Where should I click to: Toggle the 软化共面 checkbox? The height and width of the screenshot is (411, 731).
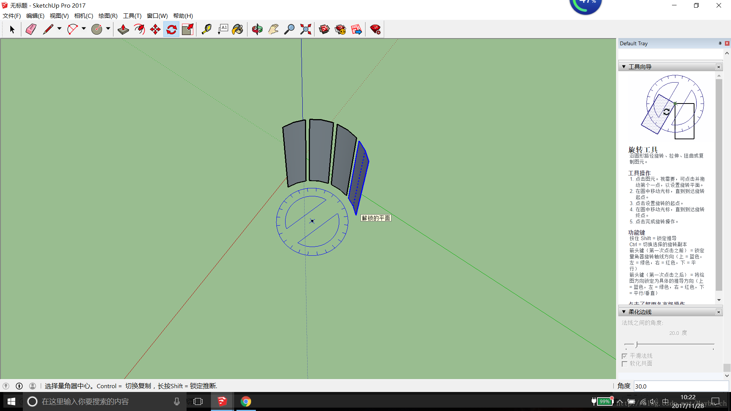(624, 364)
